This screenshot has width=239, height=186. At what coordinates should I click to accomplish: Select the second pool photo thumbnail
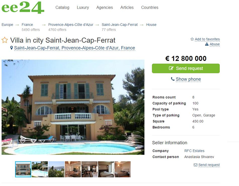pos(40,169)
